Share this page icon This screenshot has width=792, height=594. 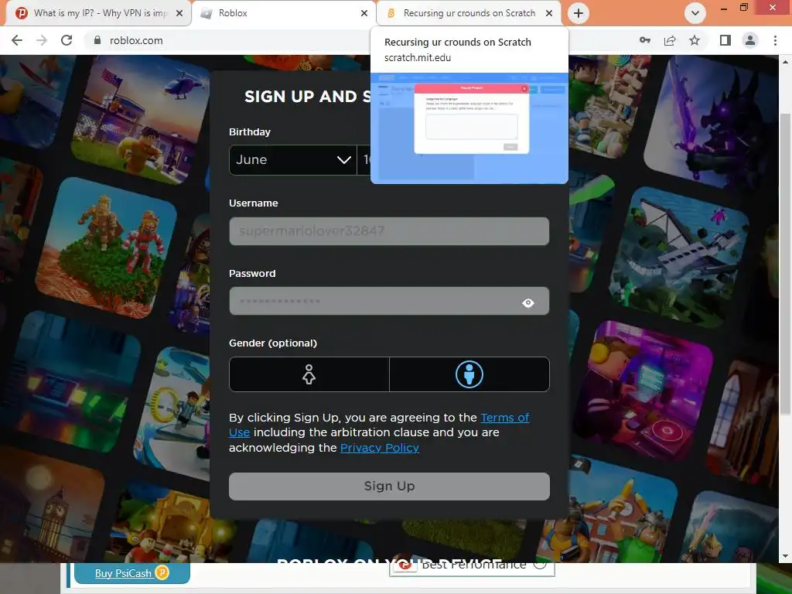click(670, 40)
